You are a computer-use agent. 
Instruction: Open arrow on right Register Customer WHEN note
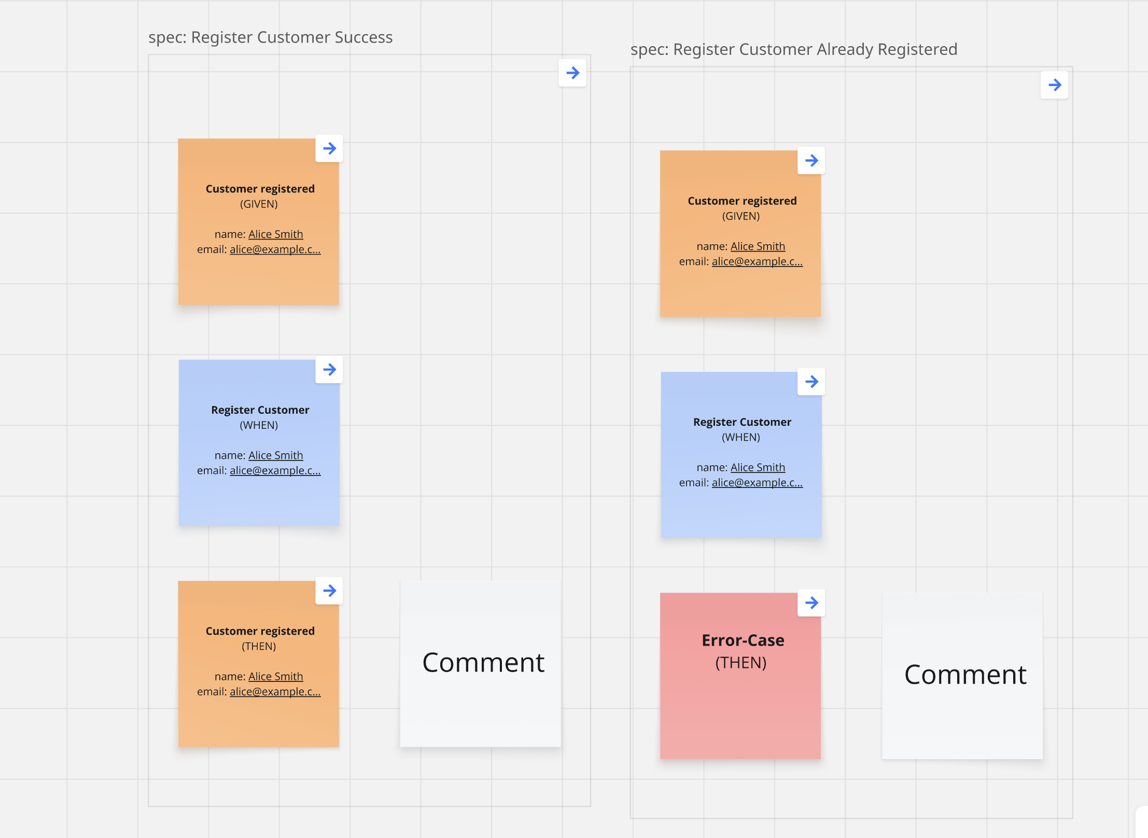point(811,382)
